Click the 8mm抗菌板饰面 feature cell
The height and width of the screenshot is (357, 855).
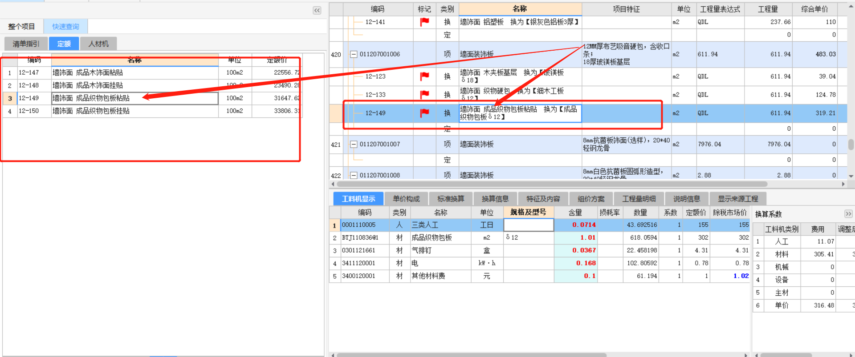[x=626, y=144]
